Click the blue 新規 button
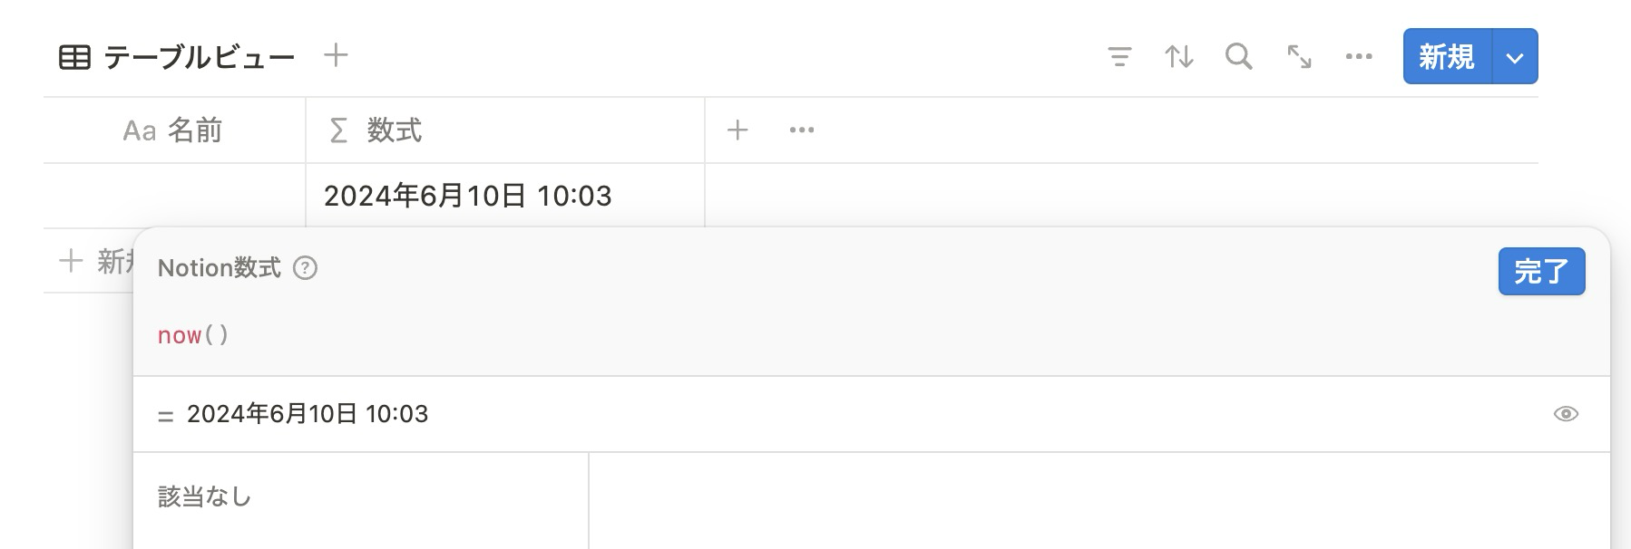Image resolution: width=1631 pixels, height=549 pixels. 1447,57
